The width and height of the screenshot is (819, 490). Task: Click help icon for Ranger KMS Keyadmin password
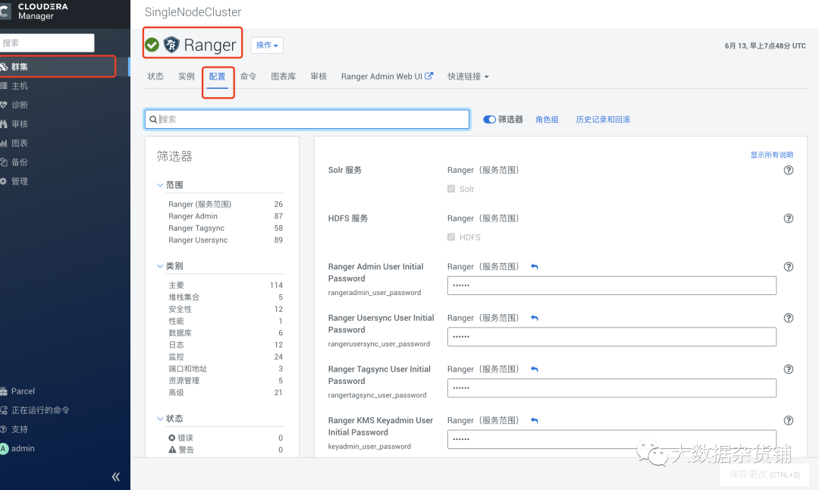coord(789,420)
